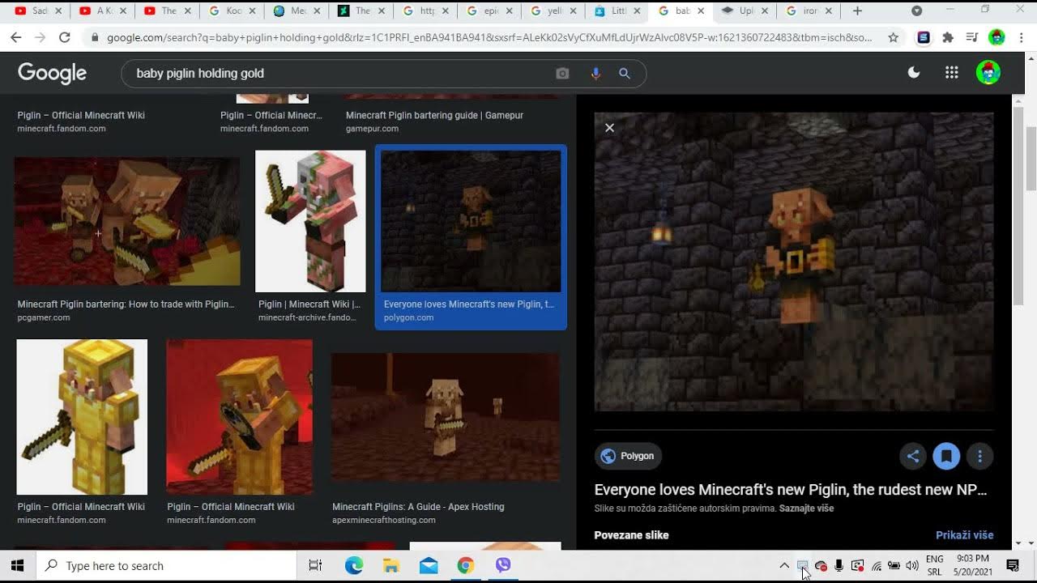Open the article title 'Everyone loves Minecraft's new Piglin'
This screenshot has height=583, width=1037.
click(x=791, y=490)
